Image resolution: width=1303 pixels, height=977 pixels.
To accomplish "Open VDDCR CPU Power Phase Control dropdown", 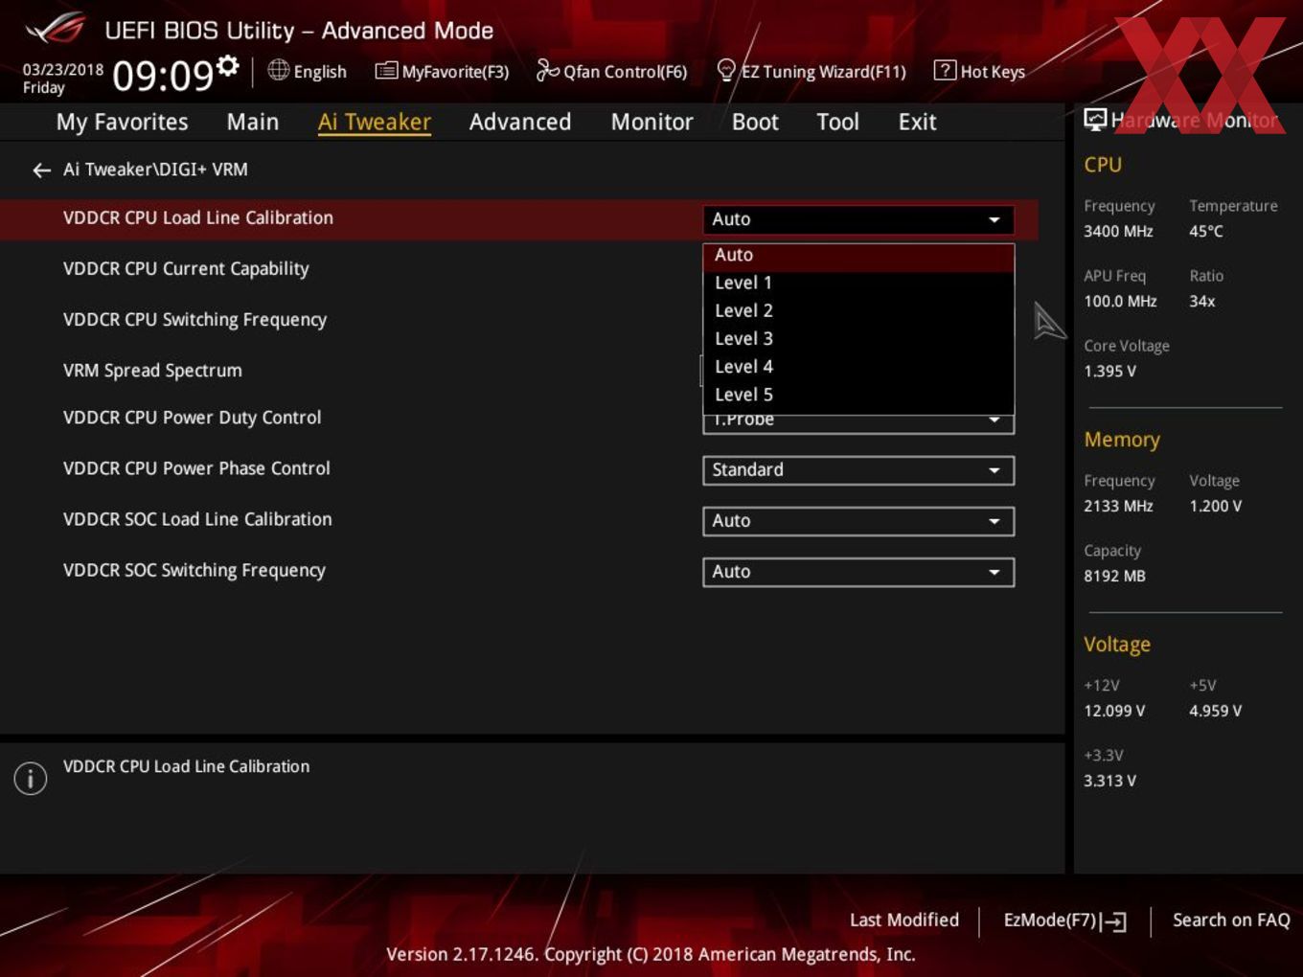I will click(x=858, y=470).
